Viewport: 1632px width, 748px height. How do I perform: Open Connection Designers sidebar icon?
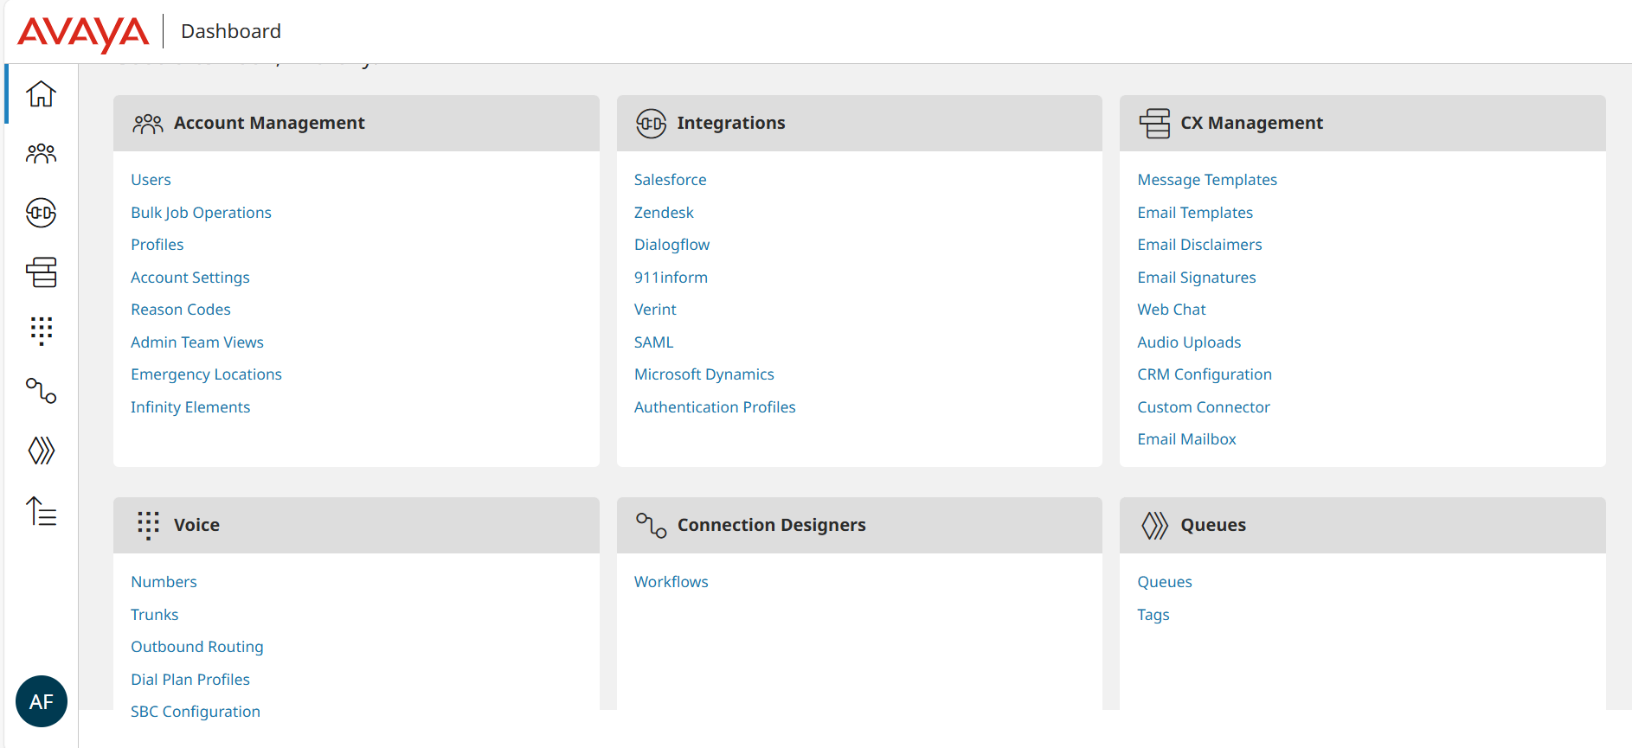click(41, 391)
